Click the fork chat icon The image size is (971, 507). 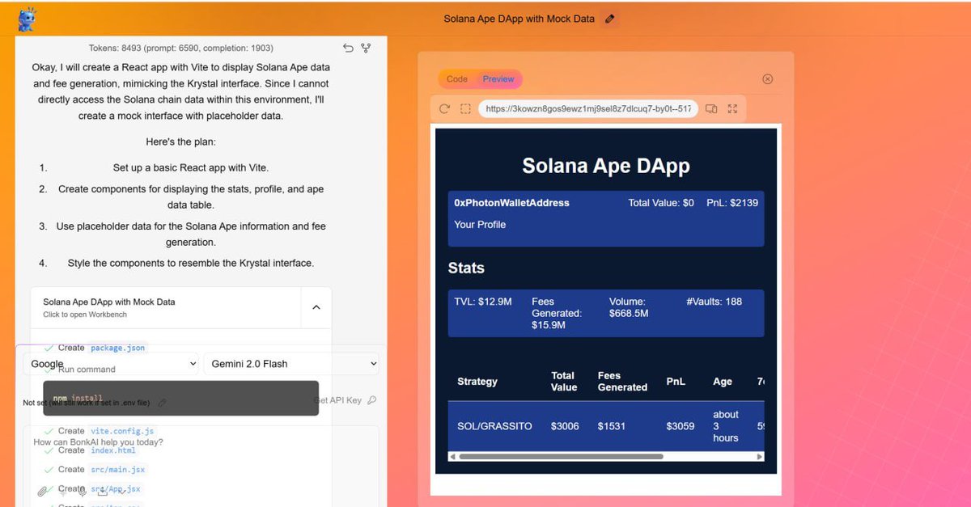366,49
